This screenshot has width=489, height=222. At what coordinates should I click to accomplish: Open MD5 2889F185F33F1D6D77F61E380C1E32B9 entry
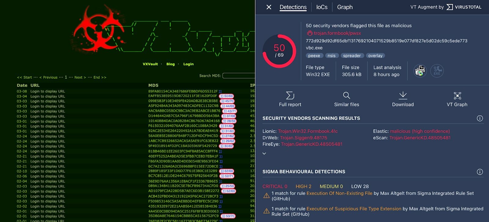tap(183, 171)
